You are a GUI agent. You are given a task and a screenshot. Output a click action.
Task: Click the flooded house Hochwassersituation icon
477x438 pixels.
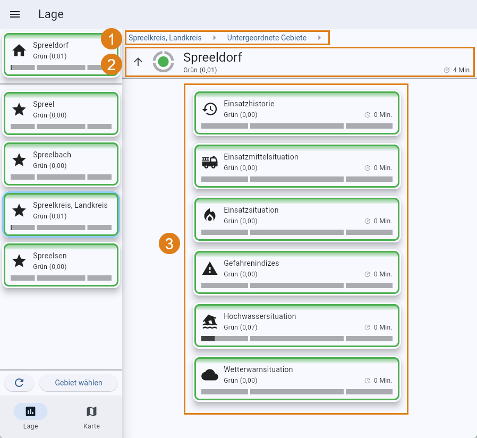coord(210,322)
